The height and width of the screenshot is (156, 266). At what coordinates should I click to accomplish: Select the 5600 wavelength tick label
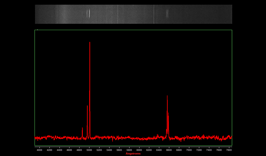[x=119, y=150]
